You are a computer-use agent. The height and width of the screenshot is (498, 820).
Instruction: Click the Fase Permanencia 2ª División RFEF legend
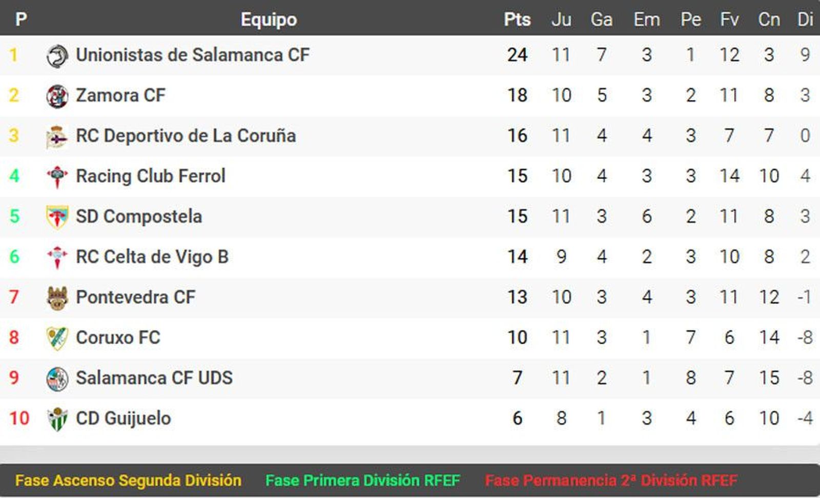[611, 481]
